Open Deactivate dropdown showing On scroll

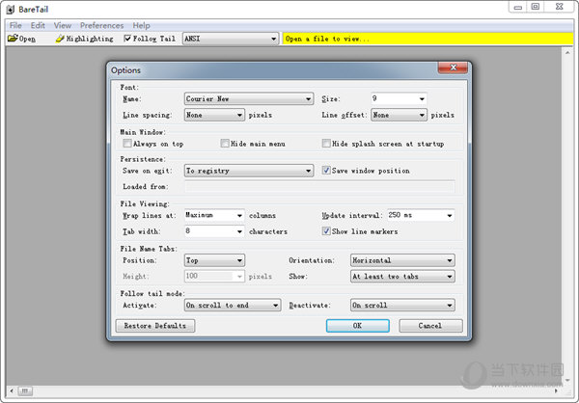click(x=402, y=305)
